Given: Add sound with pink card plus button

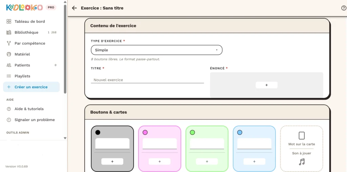Looking at the screenshot, I should tap(160, 162).
